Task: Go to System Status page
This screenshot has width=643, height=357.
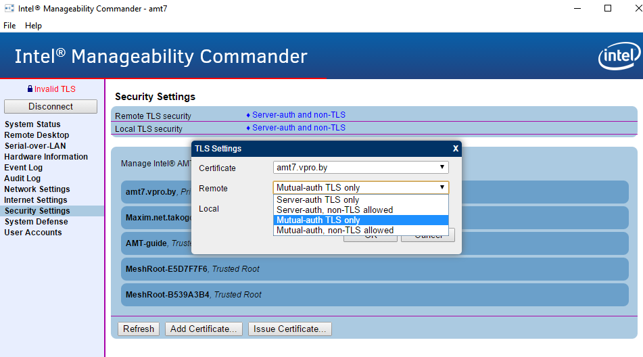Action: 32,124
